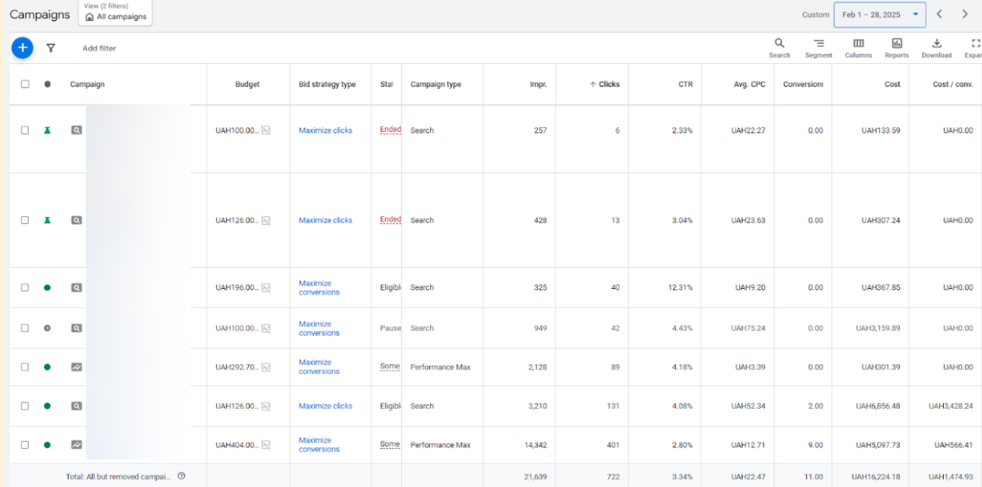Open the Reports tool
Image resolution: width=982 pixels, height=487 pixels.
pyautogui.click(x=897, y=48)
